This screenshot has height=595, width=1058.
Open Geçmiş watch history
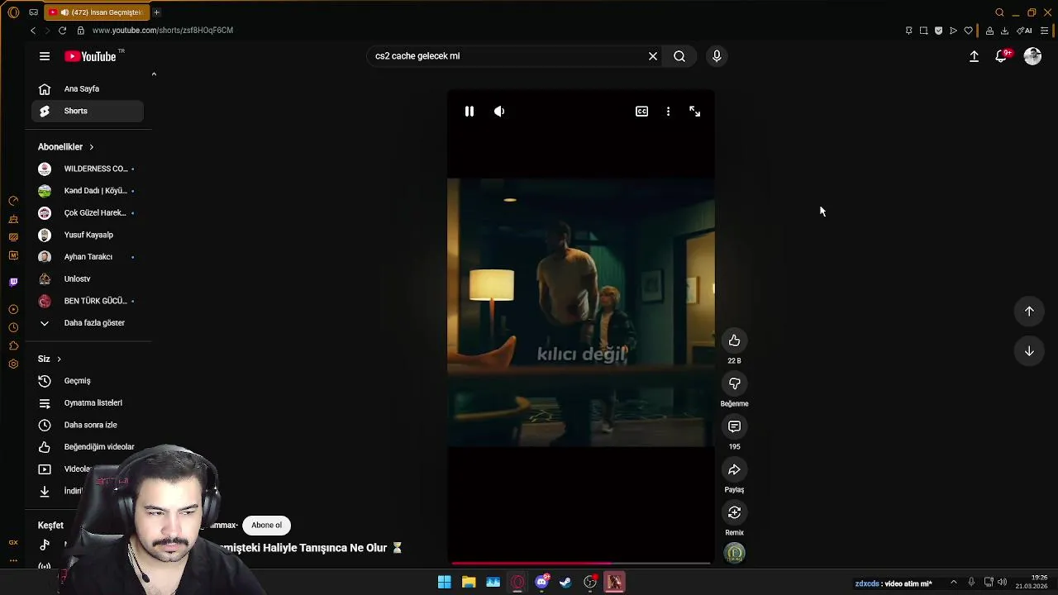(x=88, y=381)
